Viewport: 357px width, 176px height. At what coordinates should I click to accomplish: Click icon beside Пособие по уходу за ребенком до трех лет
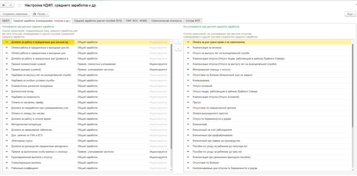(x=188, y=152)
